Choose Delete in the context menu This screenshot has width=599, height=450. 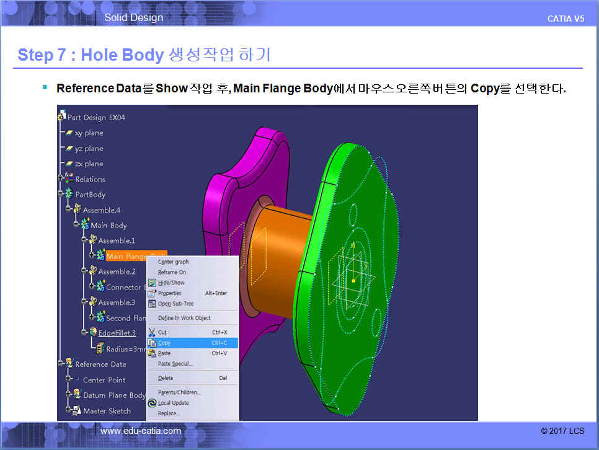coord(166,378)
